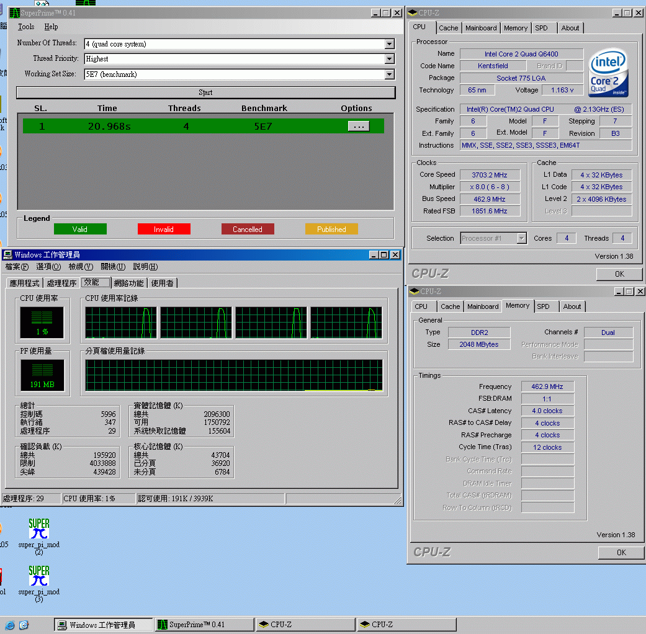The height and width of the screenshot is (634, 646).
Task: Click OK in top CPU-Z window
Action: (x=619, y=274)
